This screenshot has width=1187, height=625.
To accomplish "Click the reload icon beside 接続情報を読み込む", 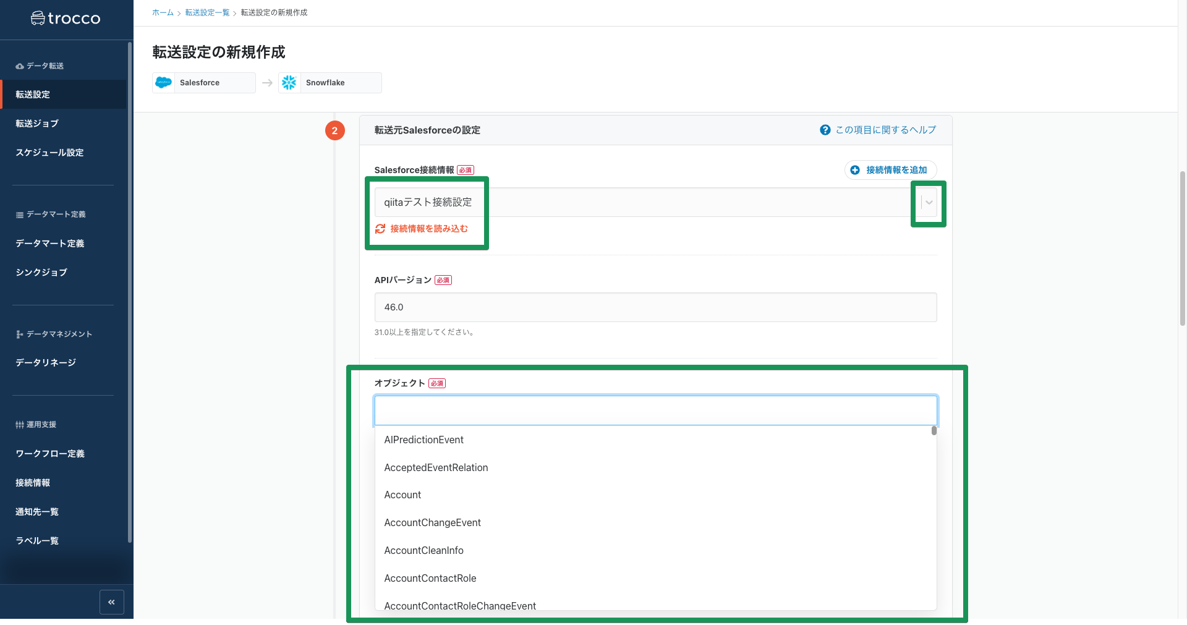I will [x=380, y=229].
